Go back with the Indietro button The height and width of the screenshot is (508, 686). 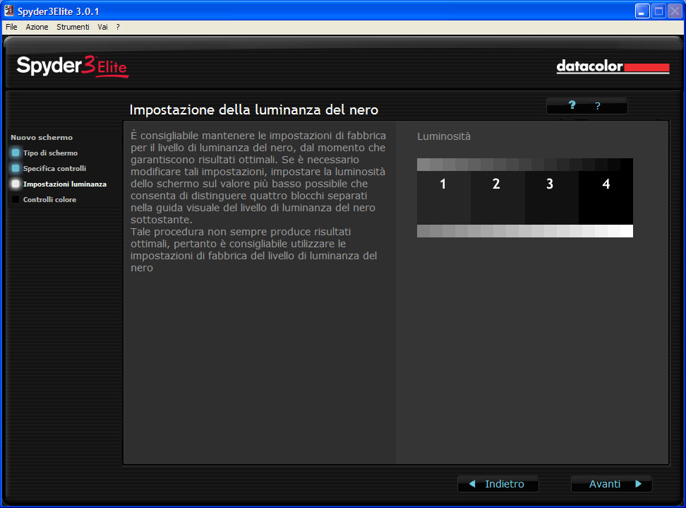tap(498, 484)
